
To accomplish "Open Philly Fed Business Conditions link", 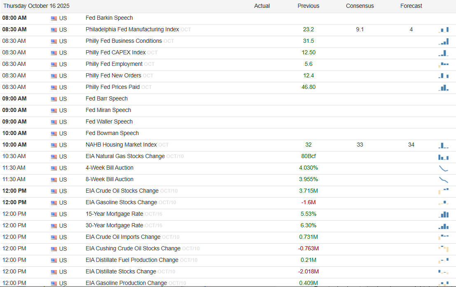I will coord(124,41).
